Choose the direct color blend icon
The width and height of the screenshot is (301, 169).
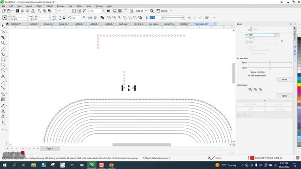[x=250, y=89]
